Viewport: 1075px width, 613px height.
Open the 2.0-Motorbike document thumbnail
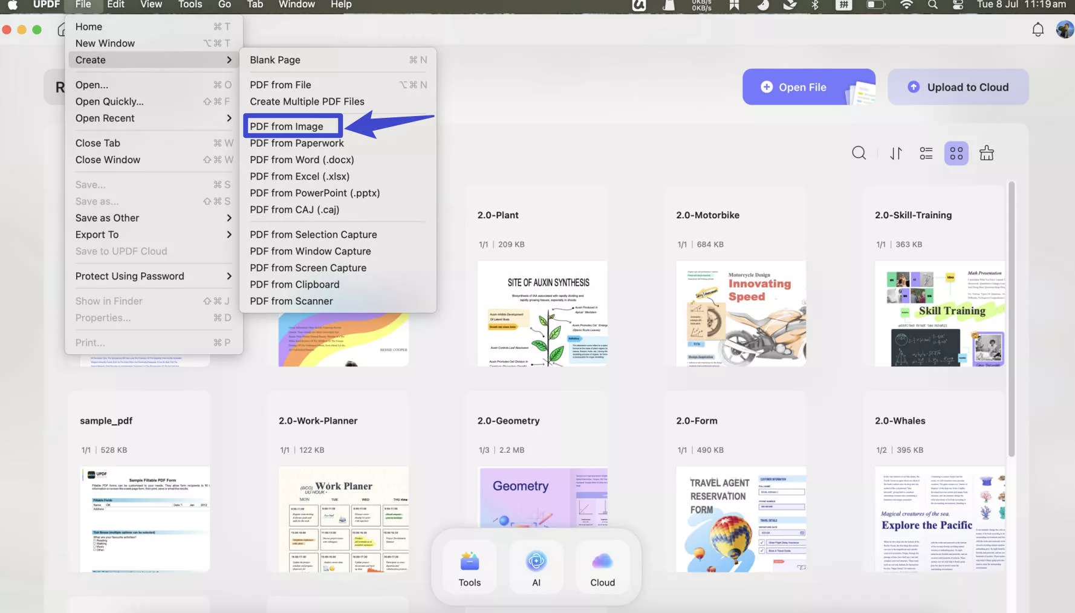741,313
